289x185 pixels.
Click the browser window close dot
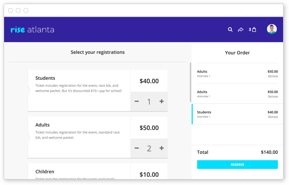click(x=10, y=10)
